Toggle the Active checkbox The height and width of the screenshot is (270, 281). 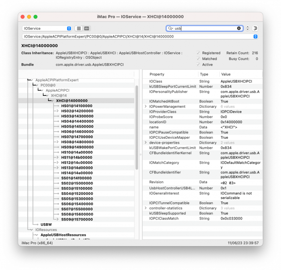(x=198, y=65)
